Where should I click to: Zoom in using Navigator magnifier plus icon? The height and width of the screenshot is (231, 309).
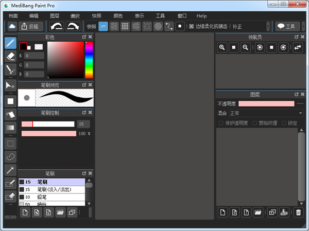coord(222,47)
